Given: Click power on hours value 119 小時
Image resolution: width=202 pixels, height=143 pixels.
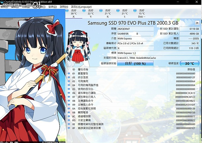Looking at the screenshot, I should [x=189, y=48].
